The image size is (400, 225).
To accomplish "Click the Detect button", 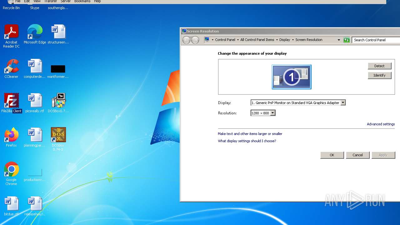I will click(x=379, y=66).
